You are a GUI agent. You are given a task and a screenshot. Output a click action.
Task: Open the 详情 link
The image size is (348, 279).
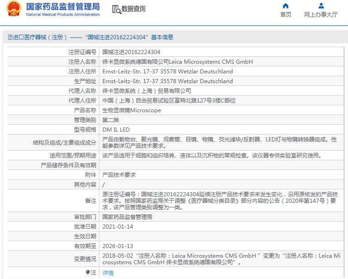pos(108,273)
